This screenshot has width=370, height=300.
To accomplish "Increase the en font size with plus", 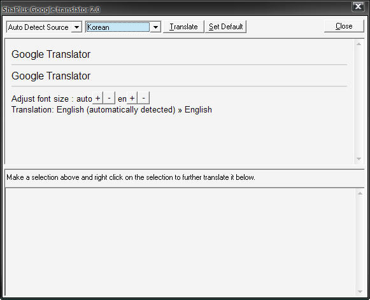I will [132, 98].
